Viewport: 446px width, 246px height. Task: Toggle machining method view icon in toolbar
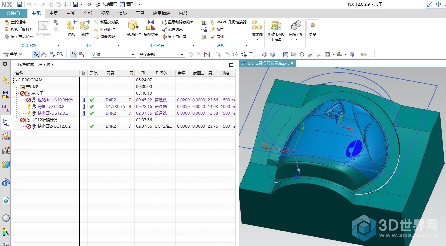tap(60, 54)
